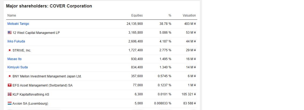Screen dimensions: 304x110
Task: Click valuation 403 M ¥
Action: pyautogui.click(x=190, y=24)
